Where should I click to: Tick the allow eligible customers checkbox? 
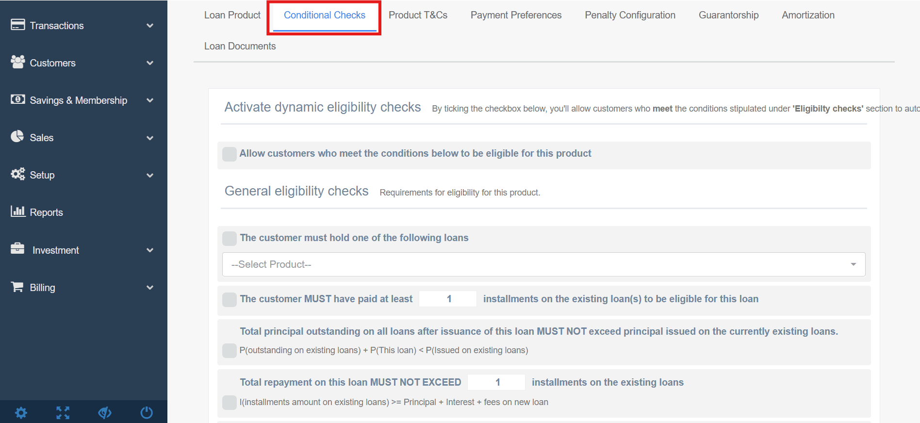(230, 154)
